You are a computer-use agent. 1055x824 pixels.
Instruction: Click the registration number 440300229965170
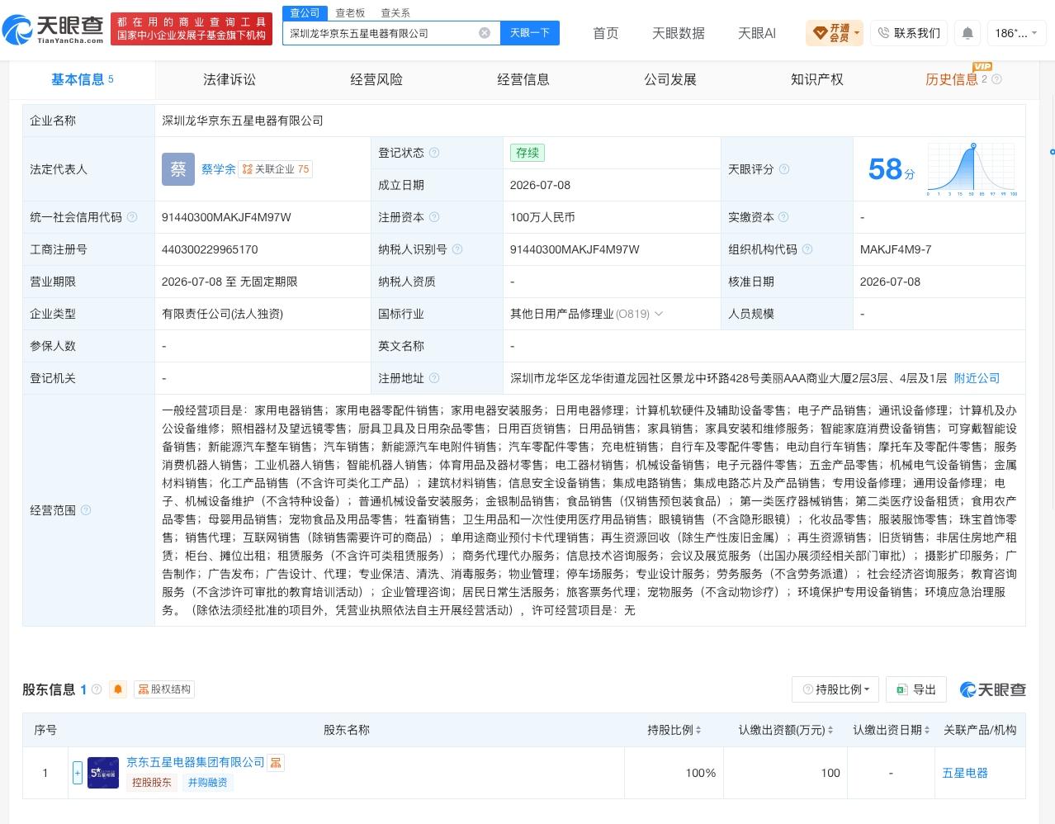(210, 249)
